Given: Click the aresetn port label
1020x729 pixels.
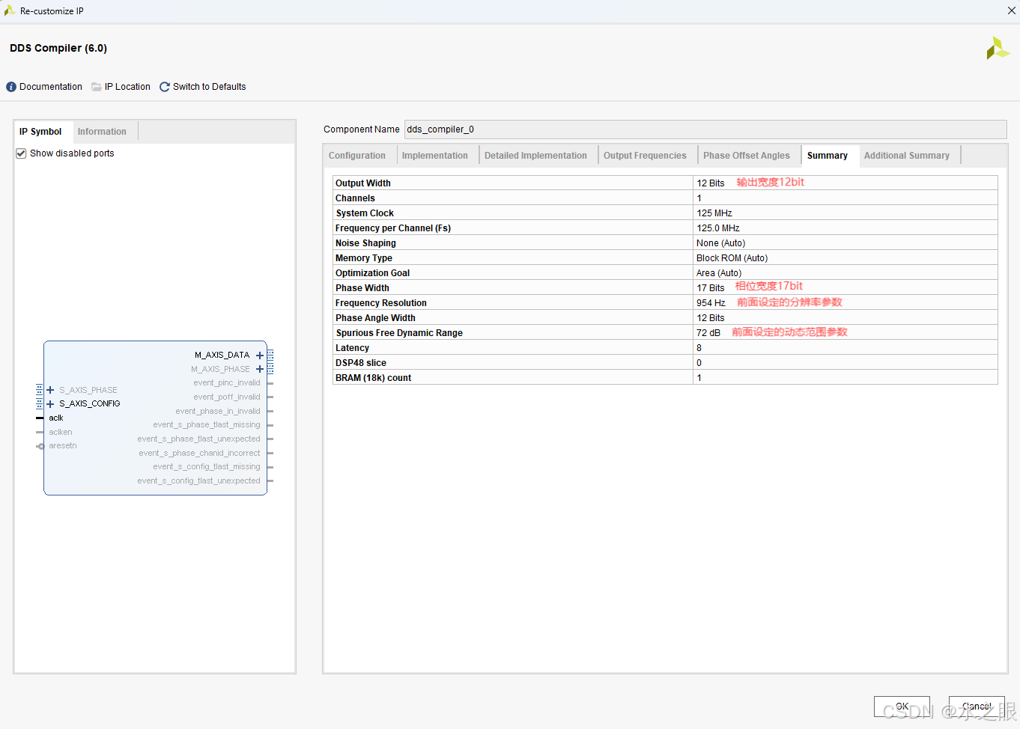Looking at the screenshot, I should pyautogui.click(x=63, y=446).
